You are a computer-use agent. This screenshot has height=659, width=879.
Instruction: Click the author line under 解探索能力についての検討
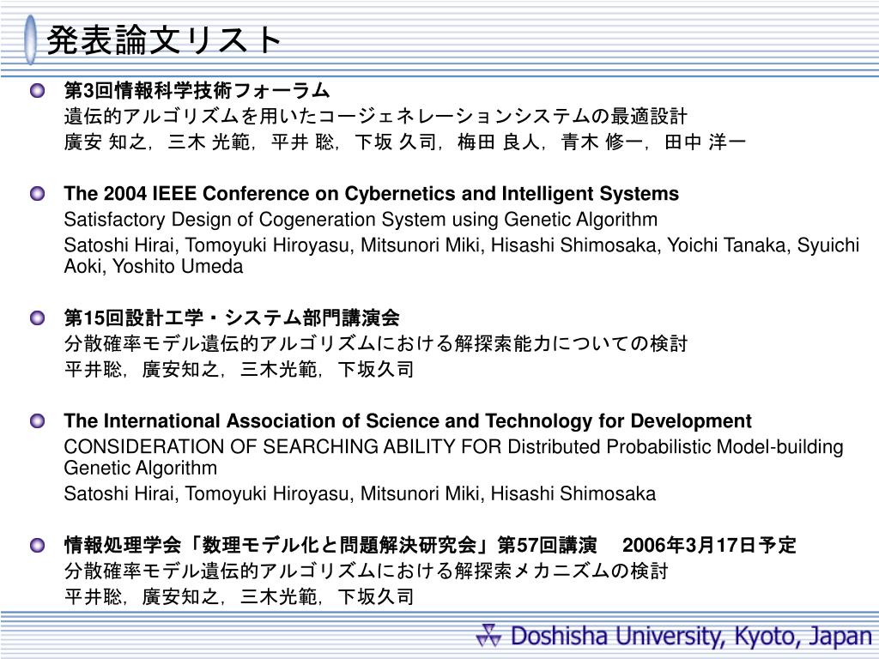pyautogui.click(x=239, y=369)
